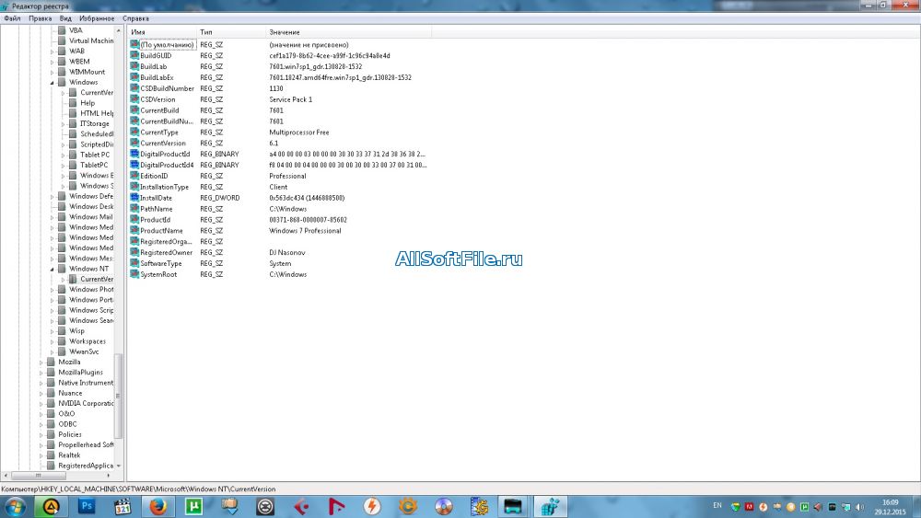Collapse the Windows NT key
This screenshot has width=921, height=518.
(52, 270)
